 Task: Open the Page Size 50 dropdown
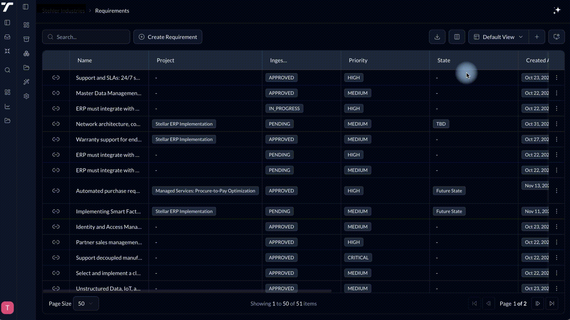coord(86,303)
